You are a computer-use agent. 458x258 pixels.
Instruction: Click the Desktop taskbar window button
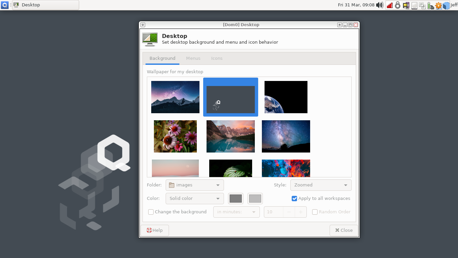46,5
